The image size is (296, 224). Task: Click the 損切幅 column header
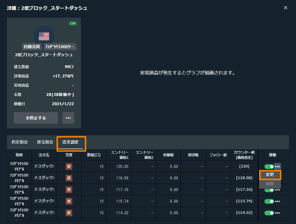(193, 155)
